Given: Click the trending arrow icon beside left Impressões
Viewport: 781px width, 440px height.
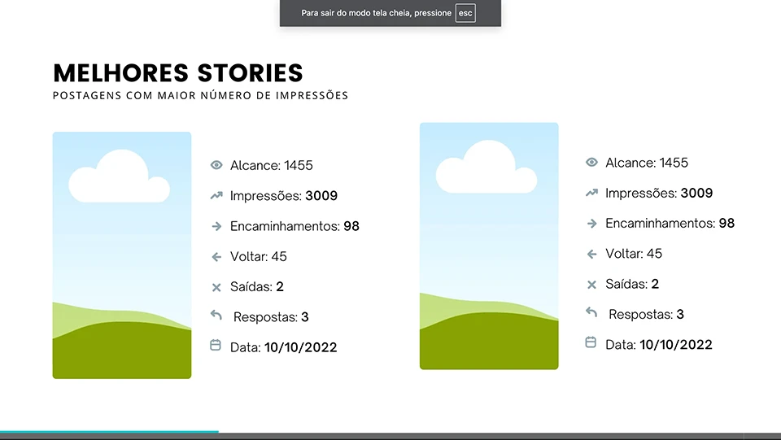Looking at the screenshot, I should [216, 195].
